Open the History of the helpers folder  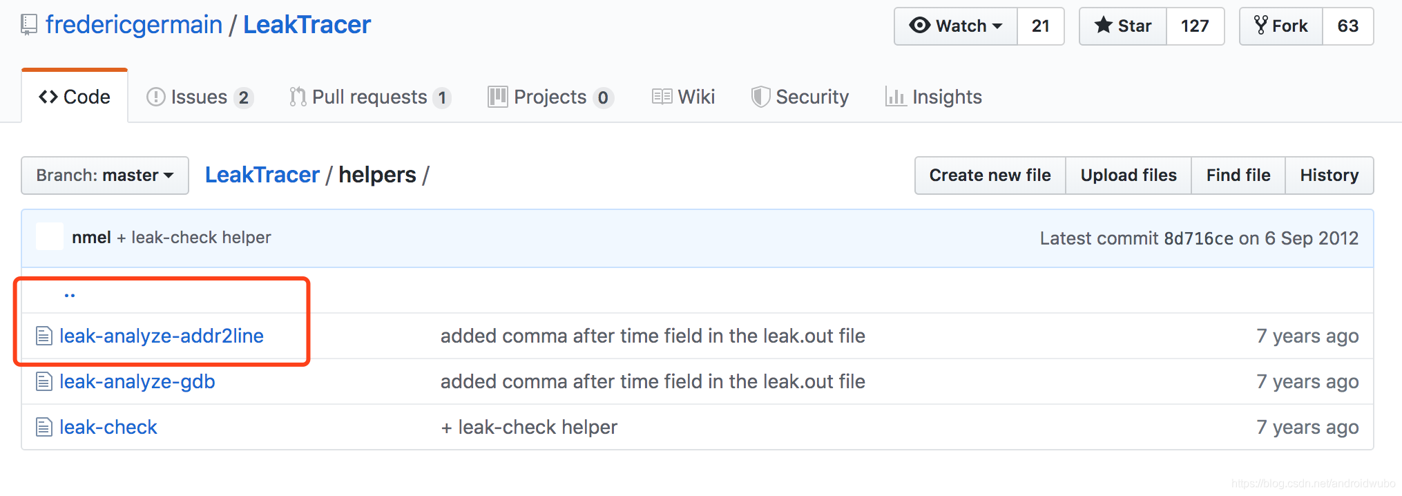coord(1329,175)
